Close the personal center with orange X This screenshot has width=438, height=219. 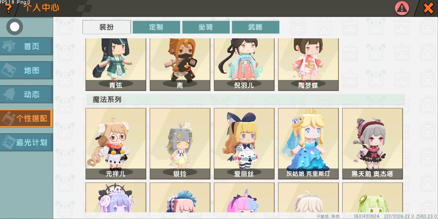point(429,8)
